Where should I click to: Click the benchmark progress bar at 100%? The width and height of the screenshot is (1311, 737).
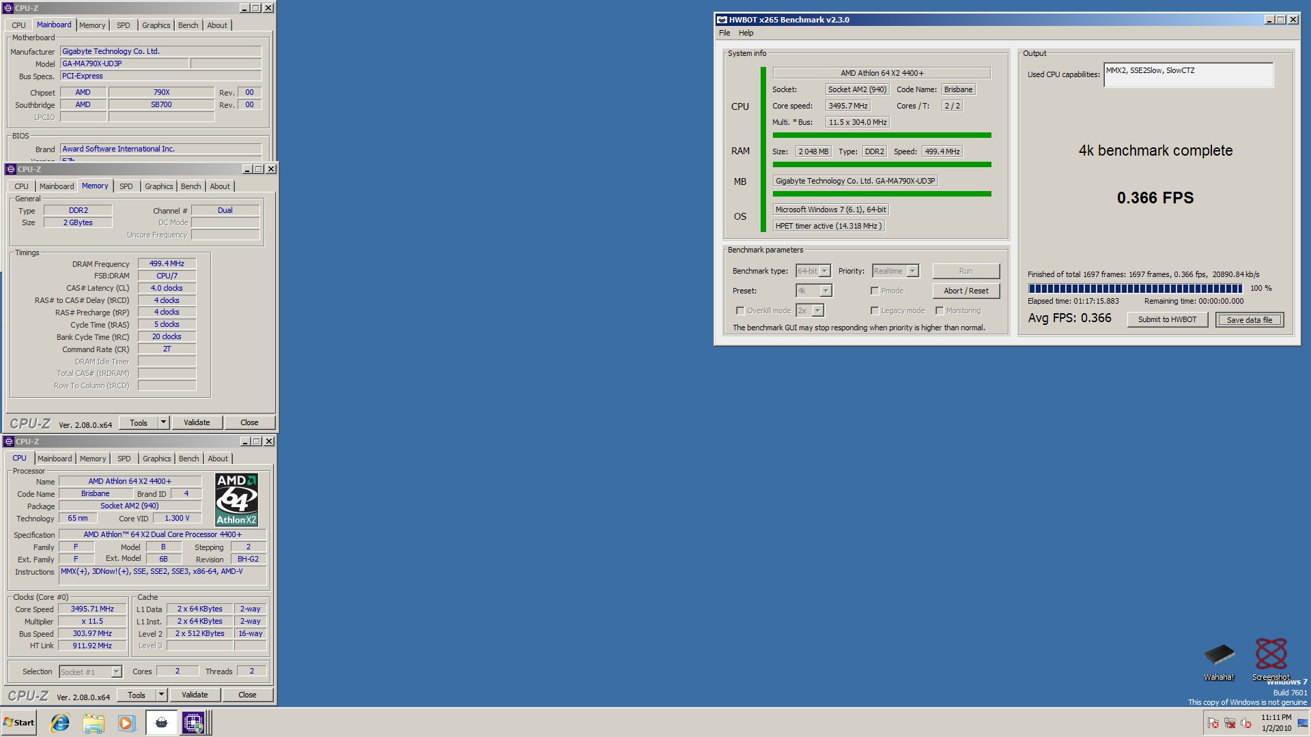click(1135, 289)
